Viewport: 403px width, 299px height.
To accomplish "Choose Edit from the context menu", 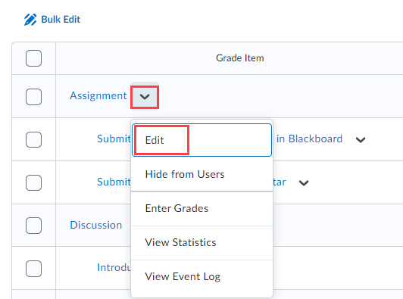I will point(202,140).
